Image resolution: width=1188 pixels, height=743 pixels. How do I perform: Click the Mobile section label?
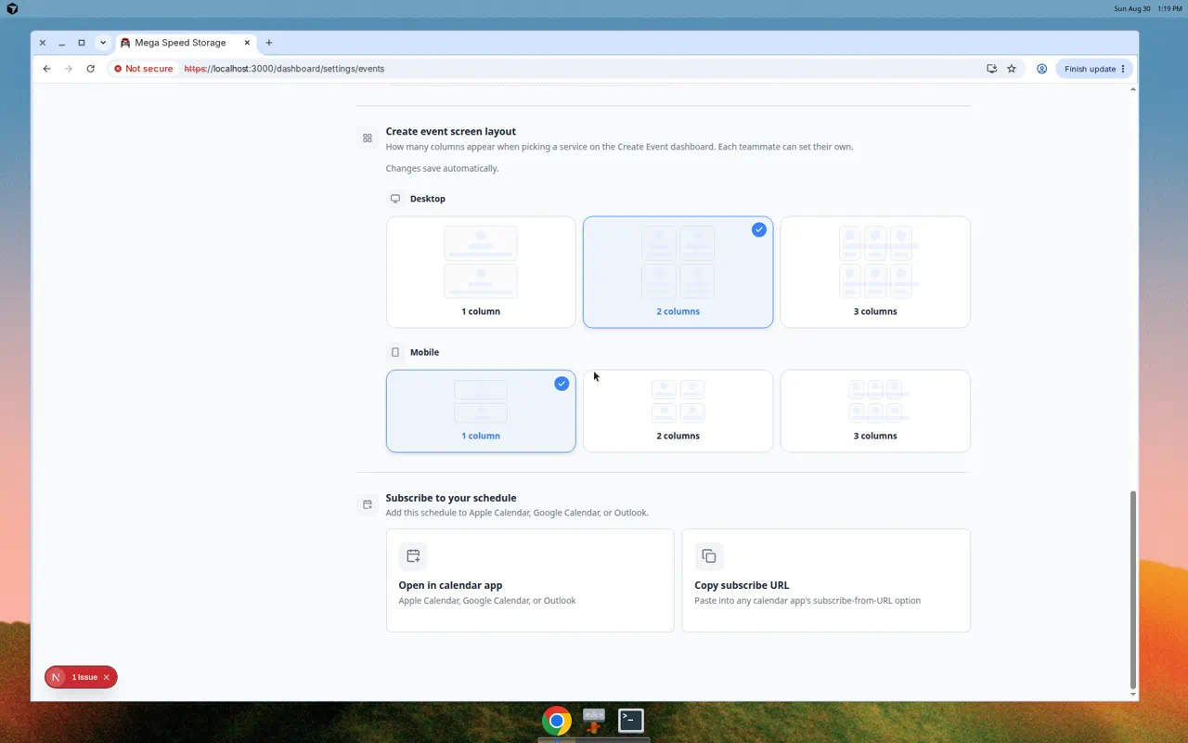tap(424, 352)
